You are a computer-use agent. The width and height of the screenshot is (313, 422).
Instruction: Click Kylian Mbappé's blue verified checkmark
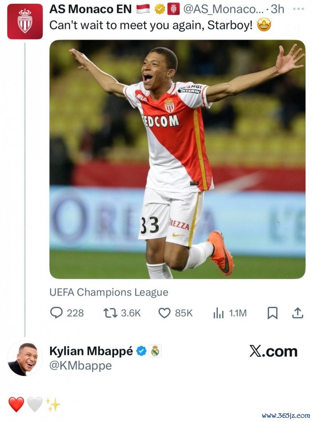[x=141, y=351]
